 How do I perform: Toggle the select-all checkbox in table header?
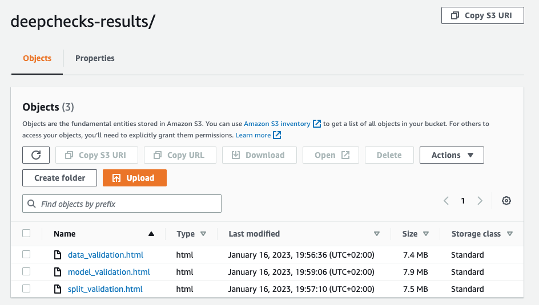tap(26, 233)
